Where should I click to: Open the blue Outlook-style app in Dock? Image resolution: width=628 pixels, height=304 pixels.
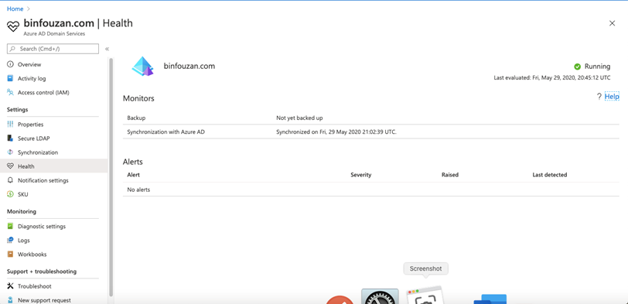pyautogui.click(x=490, y=299)
